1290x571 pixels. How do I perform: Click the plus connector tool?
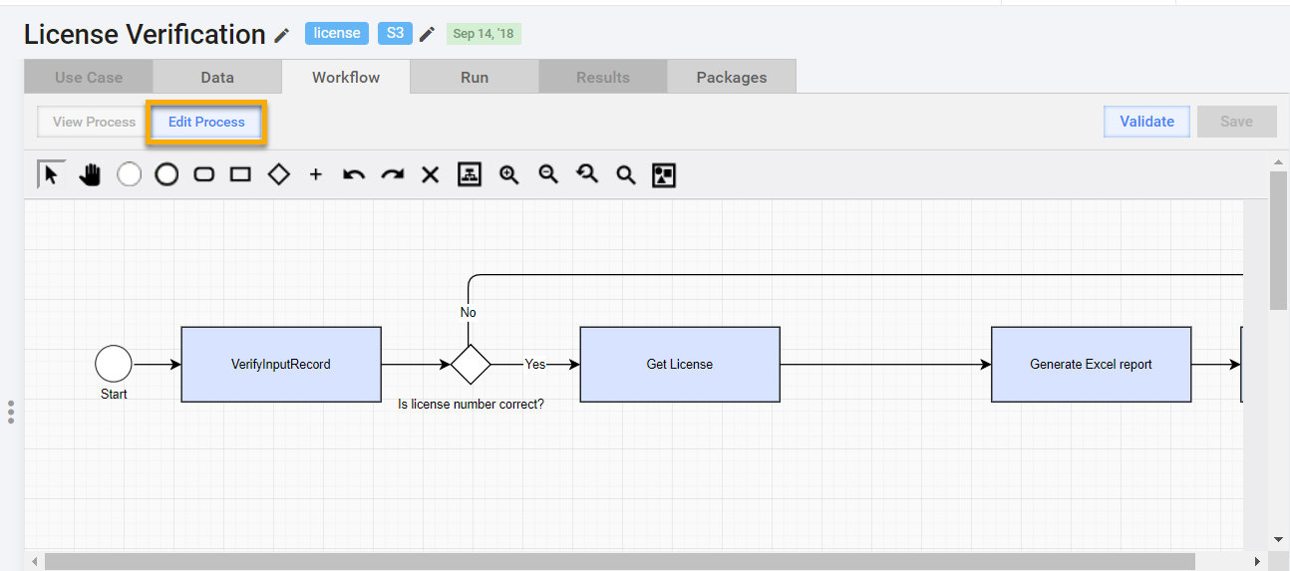pos(316,174)
